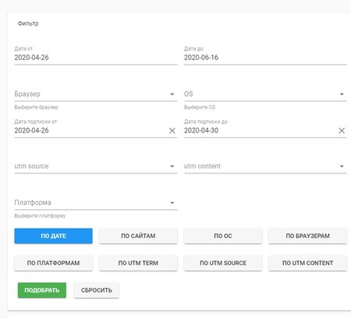Viewport: 351px width, 319px height.
Task: Open the Платформа dropdown
Action: click(96, 203)
